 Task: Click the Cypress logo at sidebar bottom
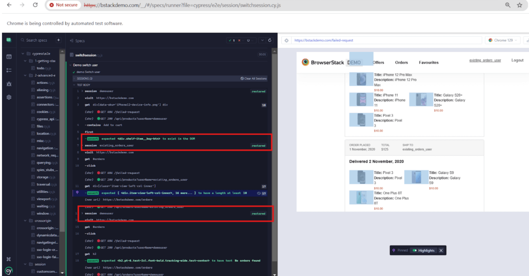coord(9,270)
